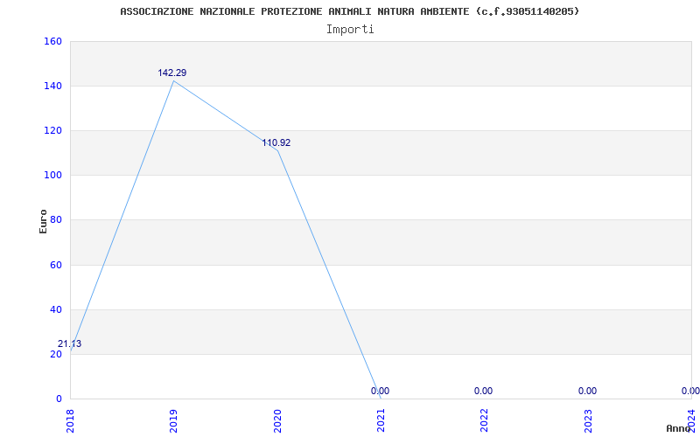Click the ASSOCIAZIONE NAZIONALE PROTEZIONE ANIMALI chart title
Screen dimensions: 700x437
click(x=349, y=11)
